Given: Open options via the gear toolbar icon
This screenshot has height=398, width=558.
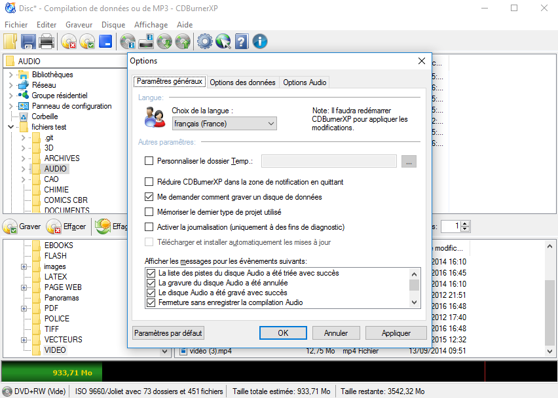Looking at the screenshot, I should tap(204, 41).
